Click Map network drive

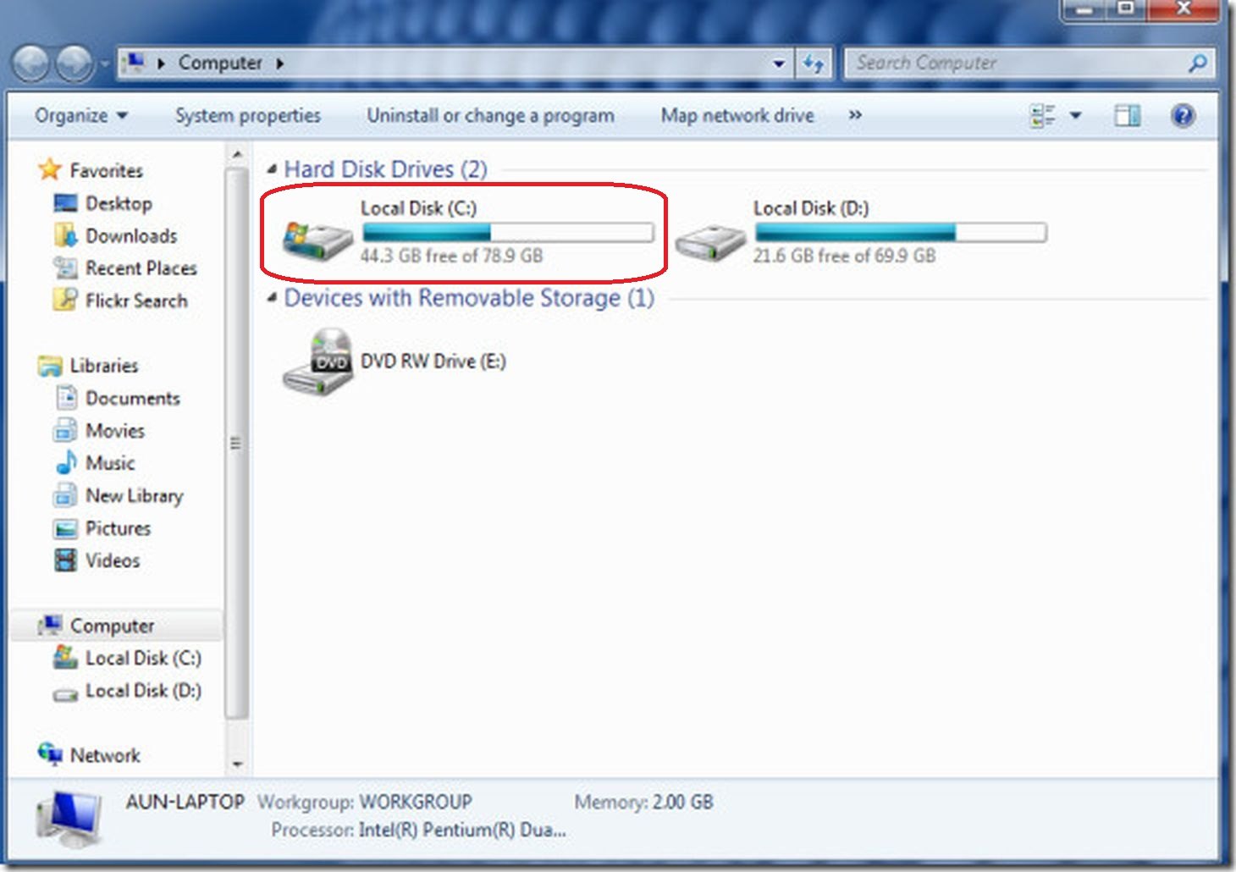[737, 115]
